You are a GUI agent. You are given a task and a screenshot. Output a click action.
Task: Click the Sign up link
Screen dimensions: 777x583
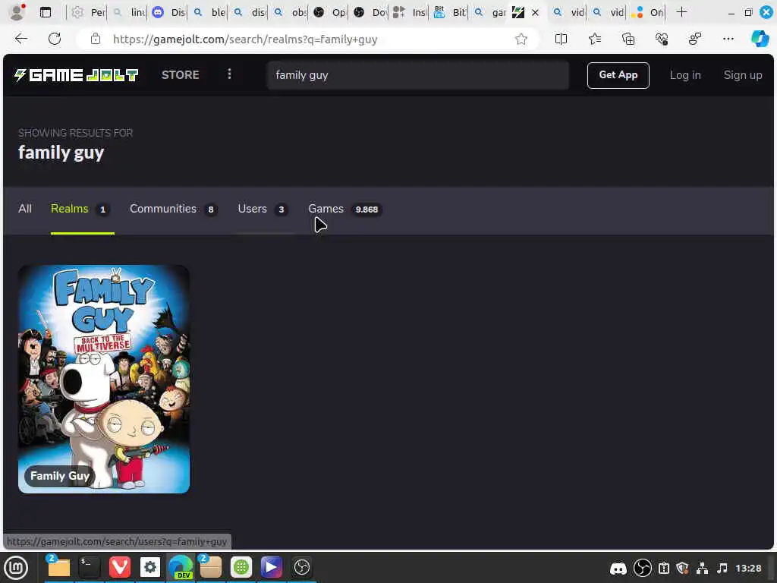click(742, 75)
